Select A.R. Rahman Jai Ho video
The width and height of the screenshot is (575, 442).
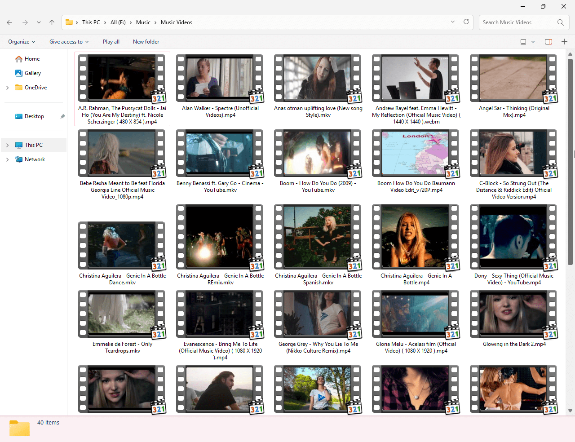tap(122, 89)
